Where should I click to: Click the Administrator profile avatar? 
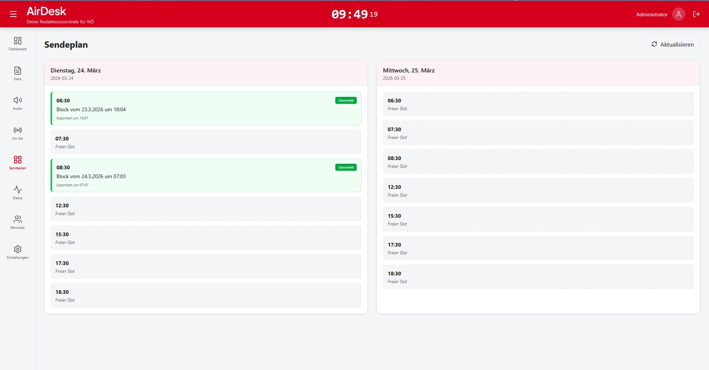[678, 14]
